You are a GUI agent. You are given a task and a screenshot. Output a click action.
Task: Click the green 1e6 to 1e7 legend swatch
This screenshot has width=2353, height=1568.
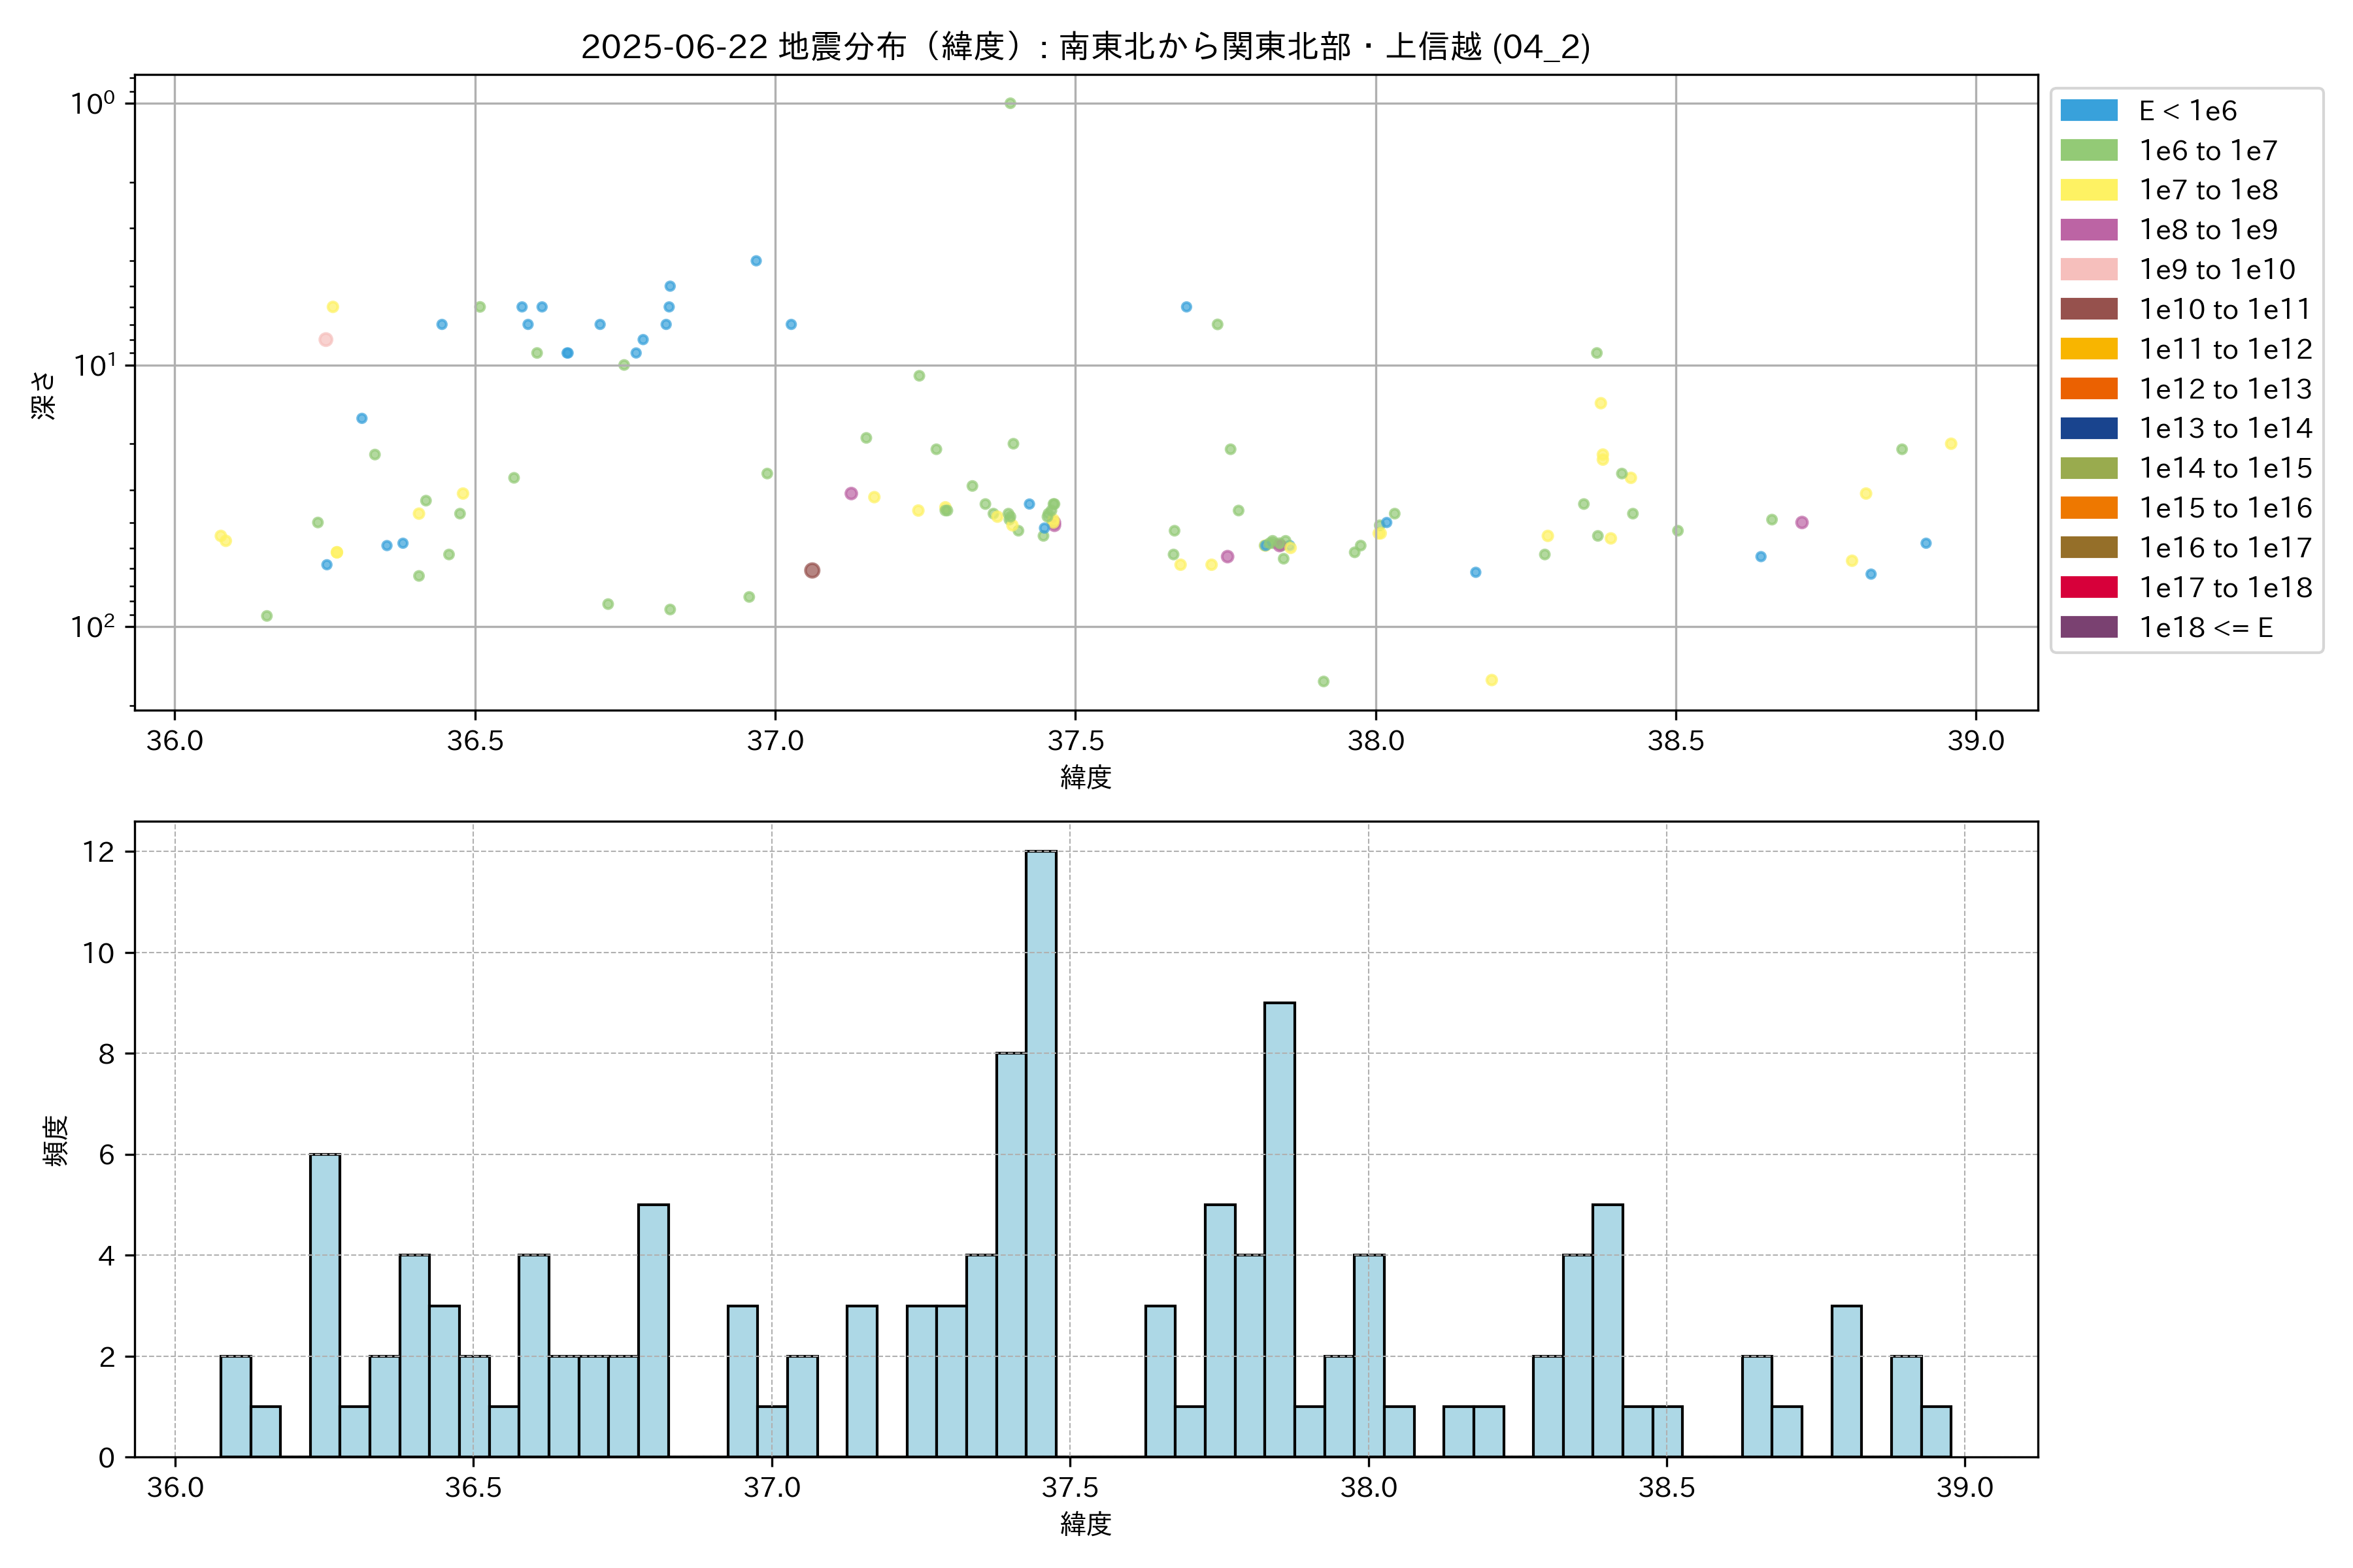click(x=2088, y=151)
